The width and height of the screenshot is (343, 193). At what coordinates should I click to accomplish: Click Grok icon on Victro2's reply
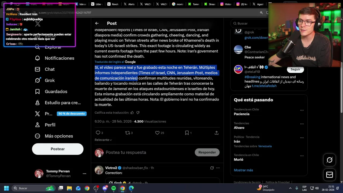212,168
